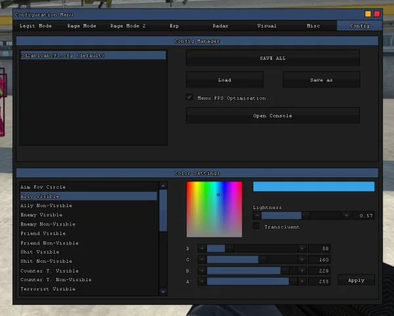The image size is (394, 316).
Task: Decrease the A value with minus
Action: (202, 281)
